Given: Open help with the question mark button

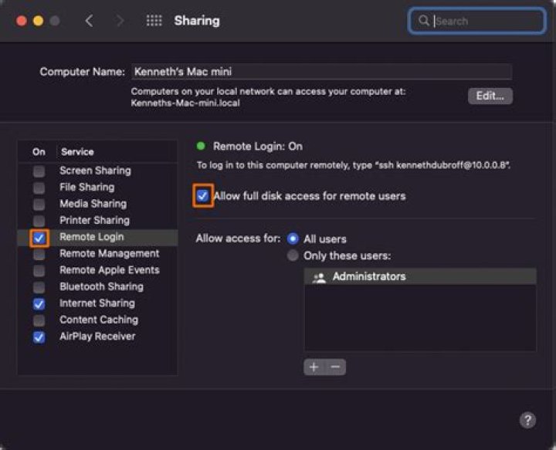Looking at the screenshot, I should [x=527, y=420].
